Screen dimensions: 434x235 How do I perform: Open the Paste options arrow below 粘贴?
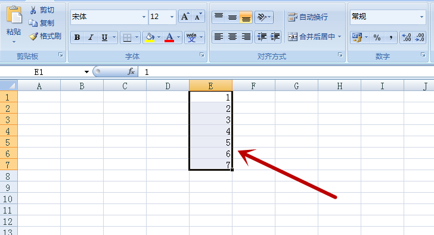pyautogui.click(x=14, y=42)
